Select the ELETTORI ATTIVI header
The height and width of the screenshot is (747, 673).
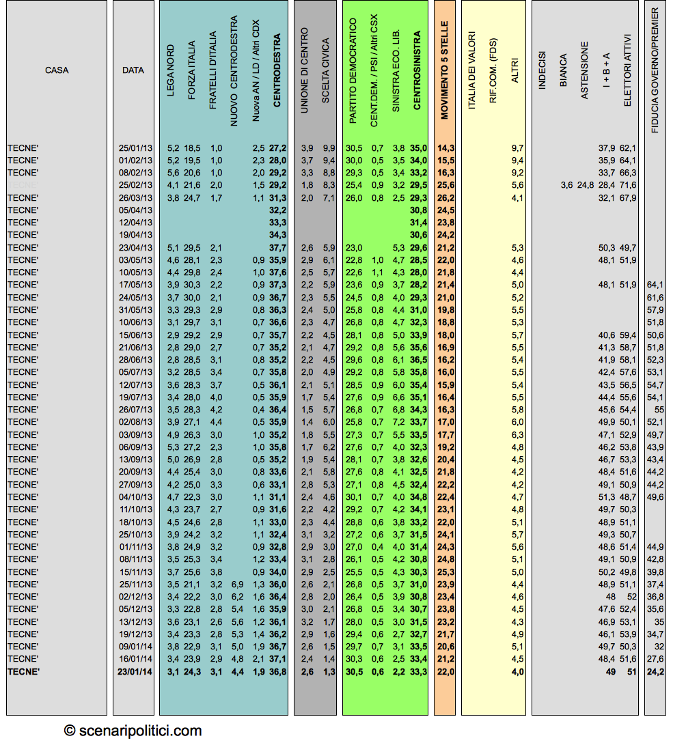point(627,70)
